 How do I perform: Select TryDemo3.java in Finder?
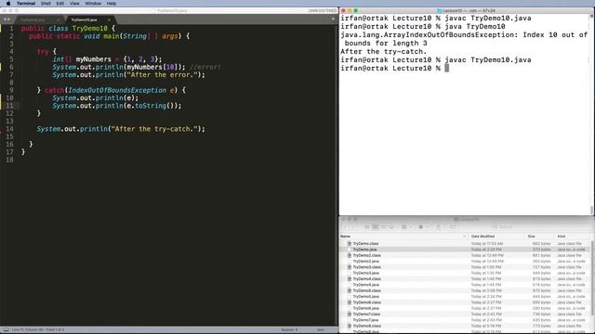click(465, 273)
